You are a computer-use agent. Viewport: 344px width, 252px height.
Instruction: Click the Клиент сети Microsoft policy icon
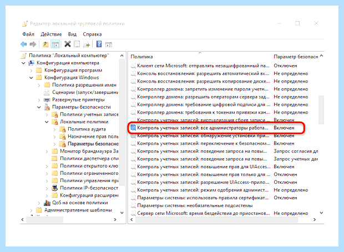(133, 65)
